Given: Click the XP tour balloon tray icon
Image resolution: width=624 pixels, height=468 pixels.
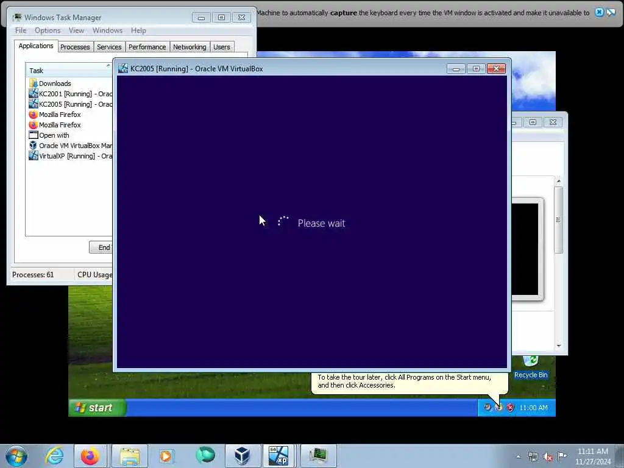Looking at the screenshot, I should click(x=498, y=408).
